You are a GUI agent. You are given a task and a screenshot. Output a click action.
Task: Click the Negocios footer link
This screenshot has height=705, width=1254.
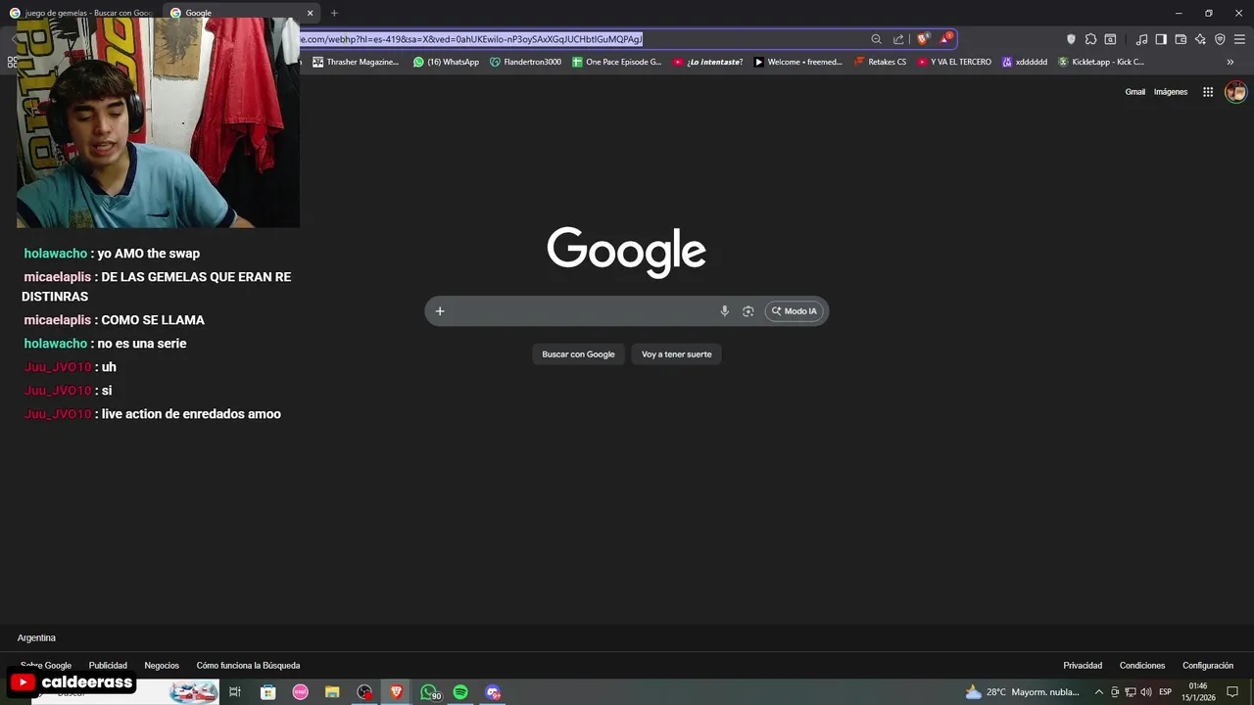pyautogui.click(x=162, y=666)
